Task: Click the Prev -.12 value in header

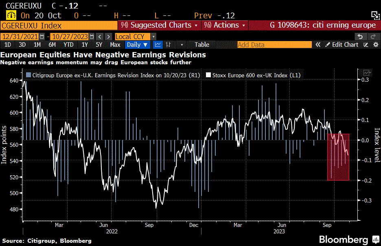Action: pyautogui.click(x=215, y=15)
